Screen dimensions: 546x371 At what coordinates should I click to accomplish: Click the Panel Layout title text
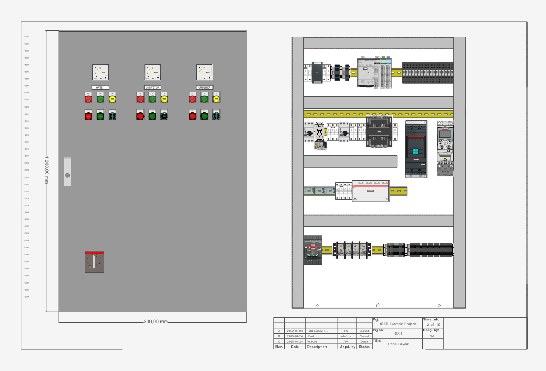(399, 344)
